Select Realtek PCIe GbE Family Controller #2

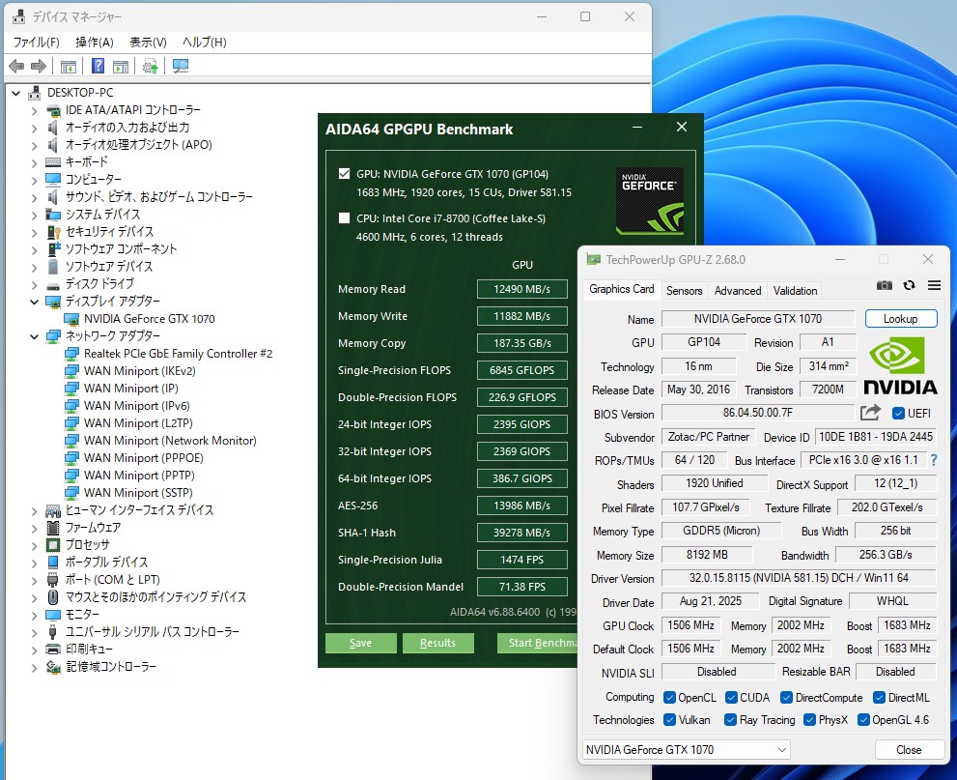(x=178, y=354)
